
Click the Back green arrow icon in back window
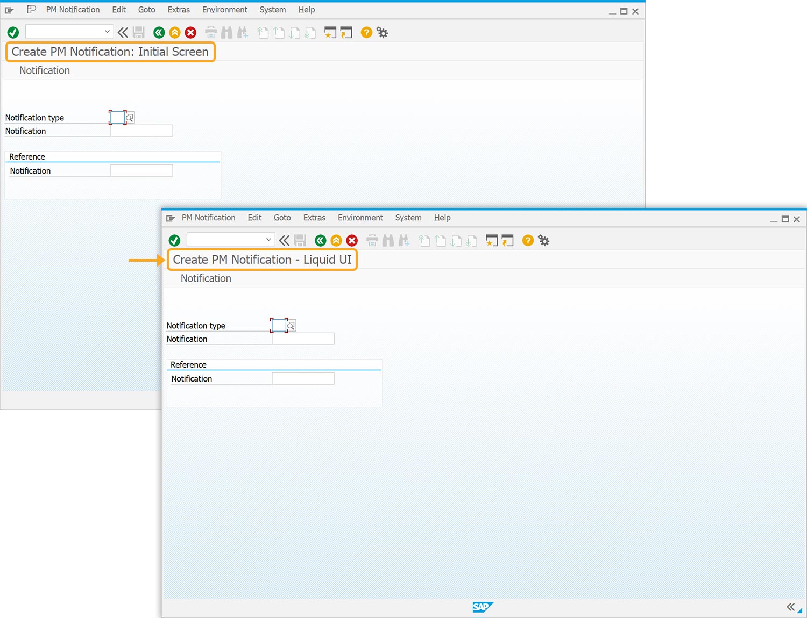tap(159, 33)
